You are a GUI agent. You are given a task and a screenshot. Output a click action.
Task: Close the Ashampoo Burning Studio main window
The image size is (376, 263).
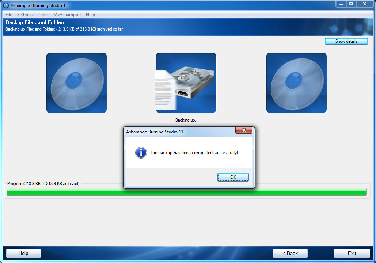point(365,4)
